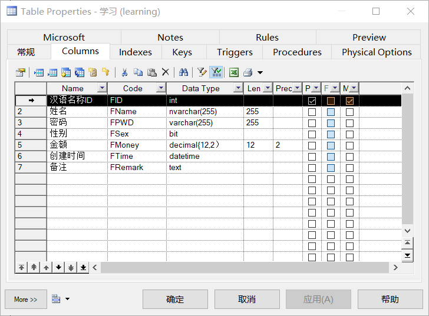429x316 pixels.
Task: Click the bottom menu list icon
Action: click(56, 299)
